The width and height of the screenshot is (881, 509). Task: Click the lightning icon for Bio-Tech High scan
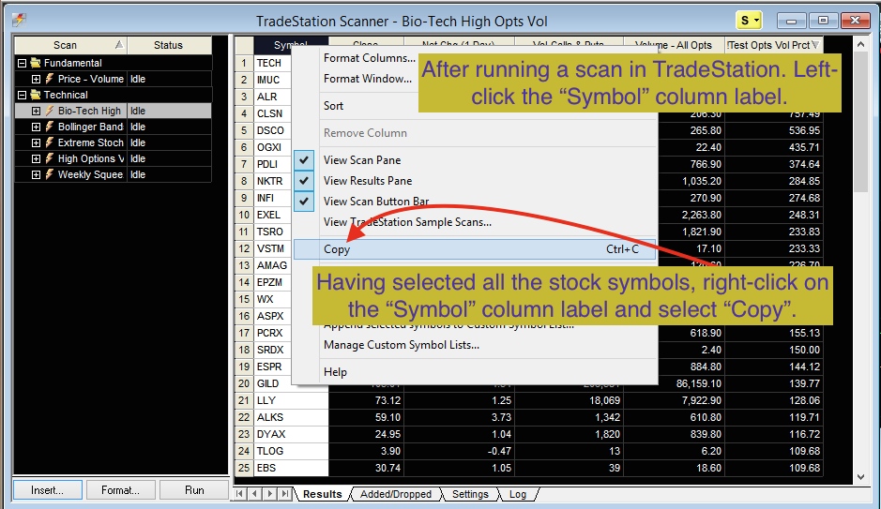pos(50,112)
